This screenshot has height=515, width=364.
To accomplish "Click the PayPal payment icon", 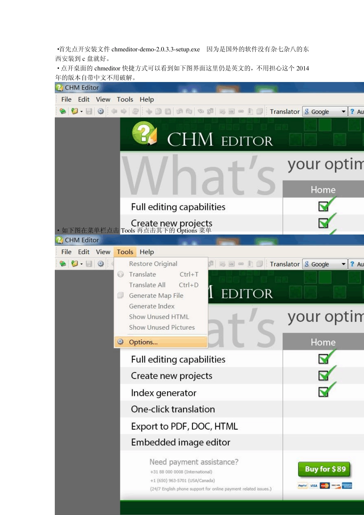I will click(303, 485).
